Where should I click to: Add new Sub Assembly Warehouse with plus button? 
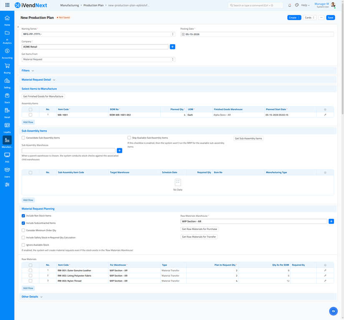(119, 150)
